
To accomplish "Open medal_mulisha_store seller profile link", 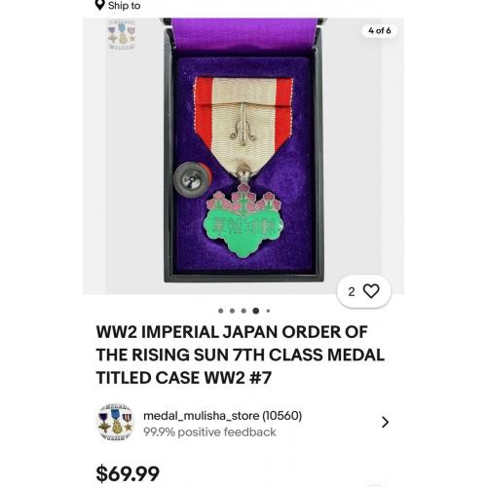I will (222, 416).
